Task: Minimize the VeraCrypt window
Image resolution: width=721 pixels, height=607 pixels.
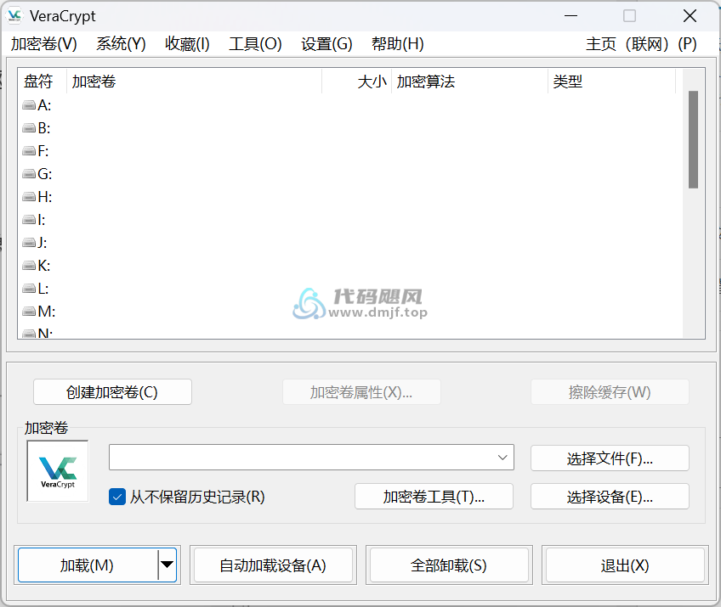Action: [x=571, y=16]
